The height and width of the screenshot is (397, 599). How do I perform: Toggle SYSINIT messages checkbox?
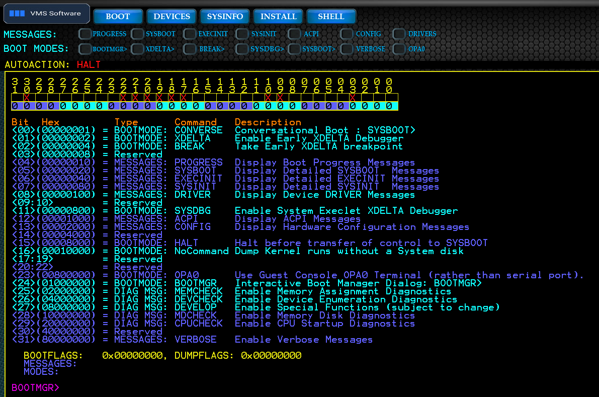point(242,34)
